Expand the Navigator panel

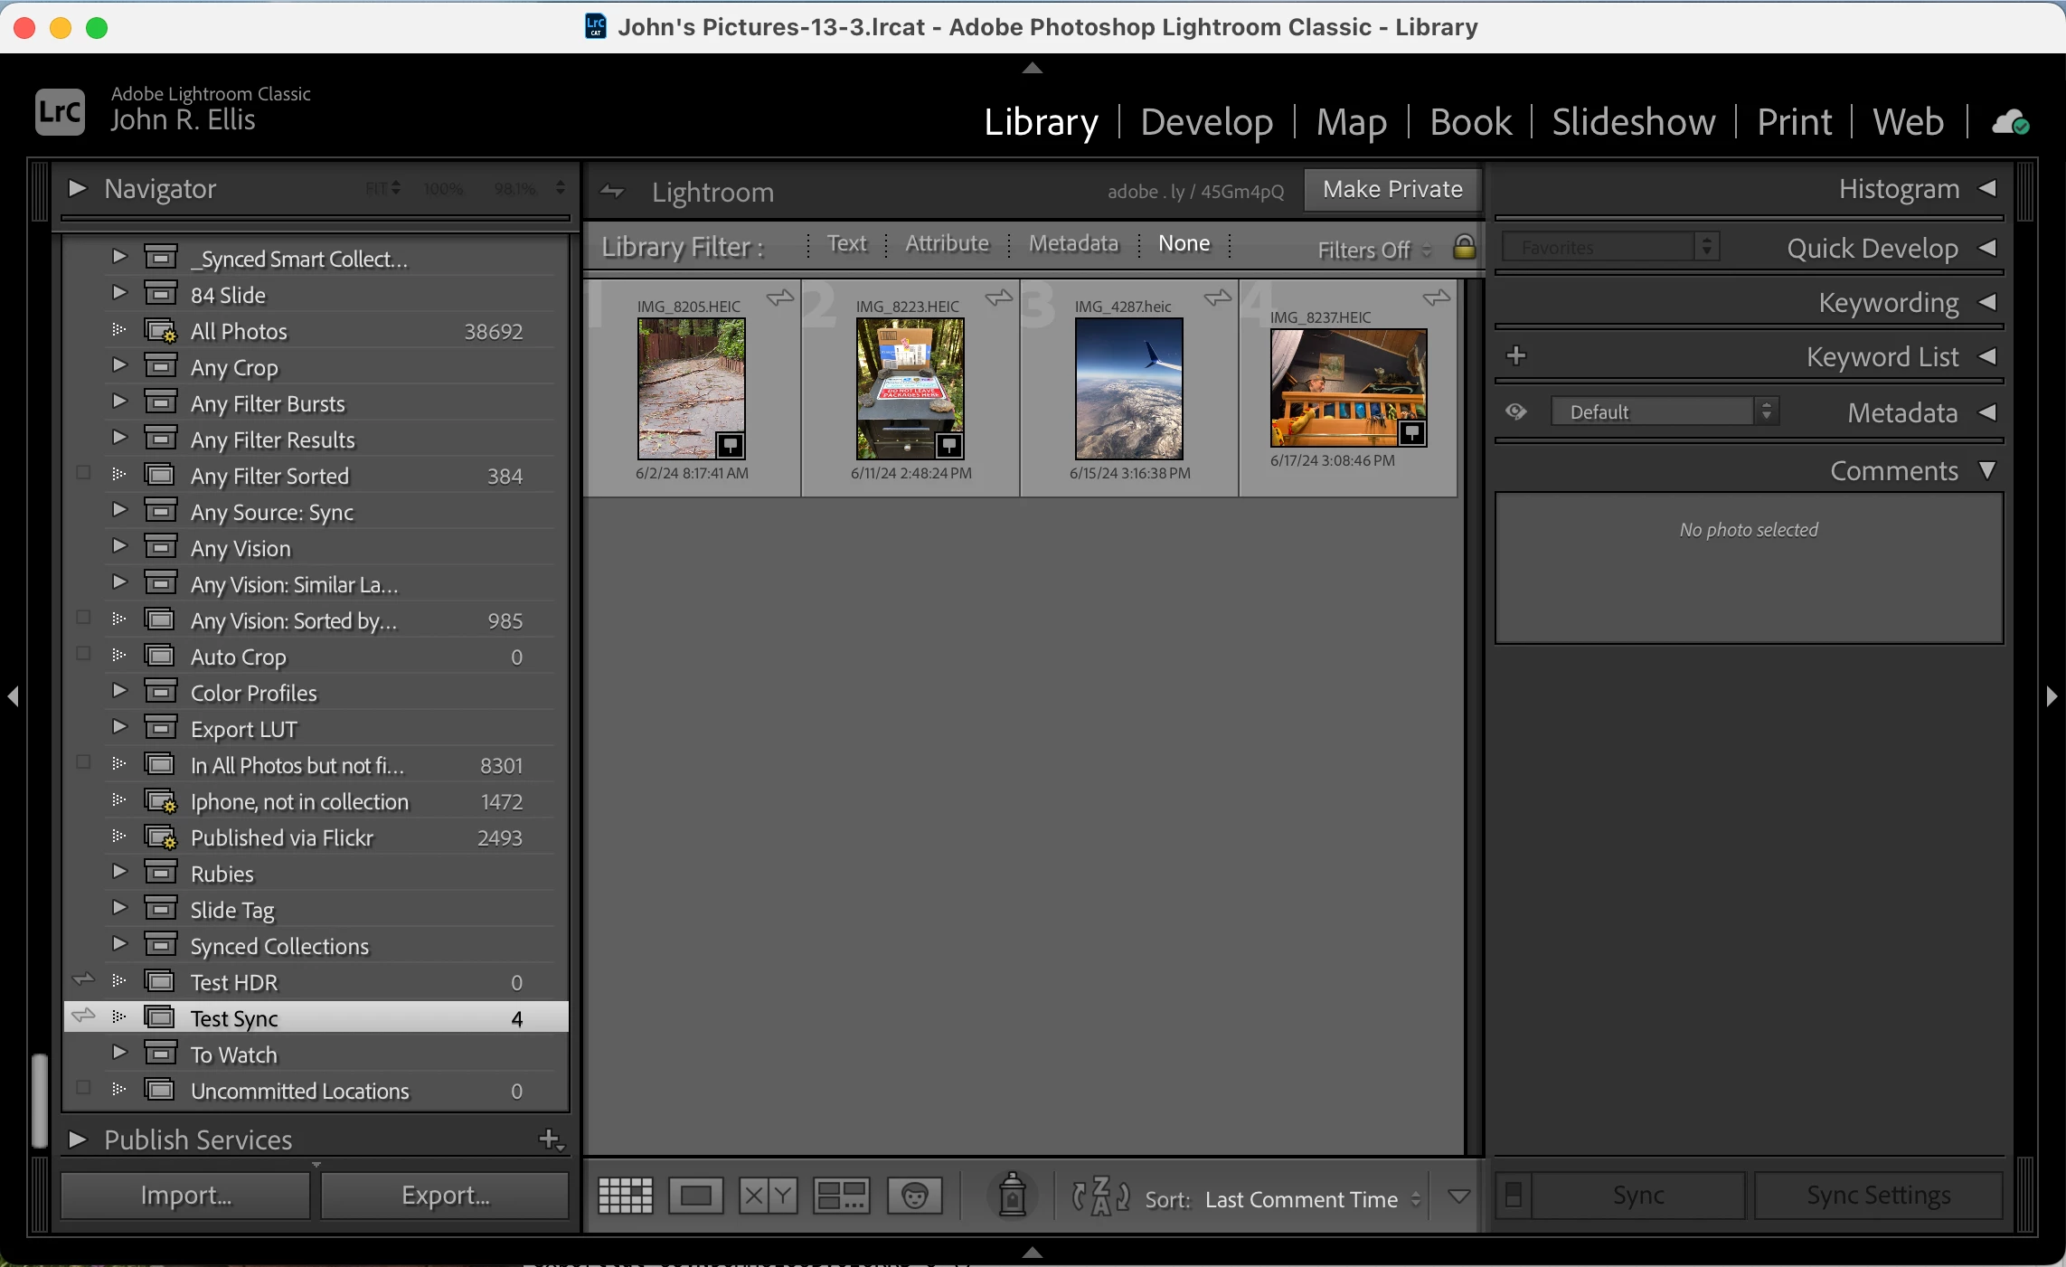coord(78,188)
